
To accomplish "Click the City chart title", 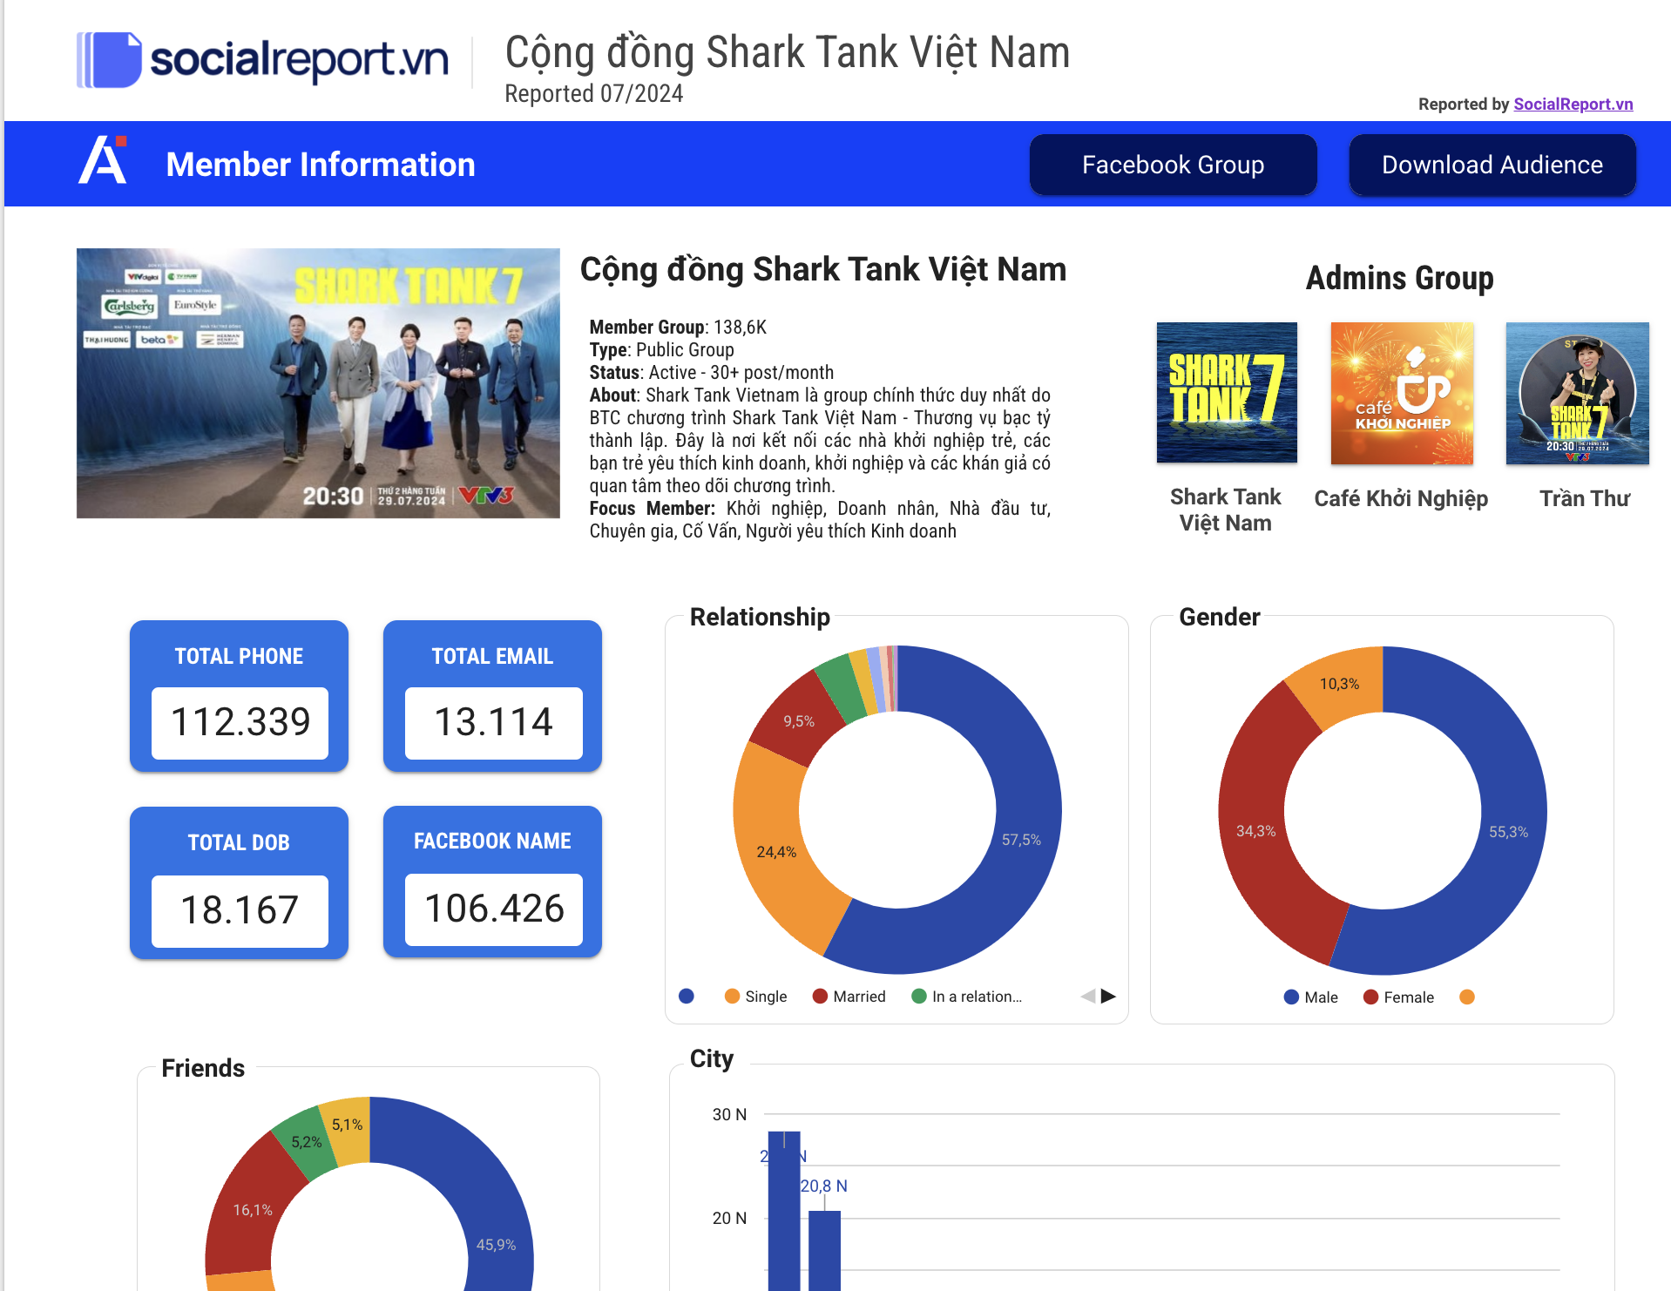I will (712, 1058).
